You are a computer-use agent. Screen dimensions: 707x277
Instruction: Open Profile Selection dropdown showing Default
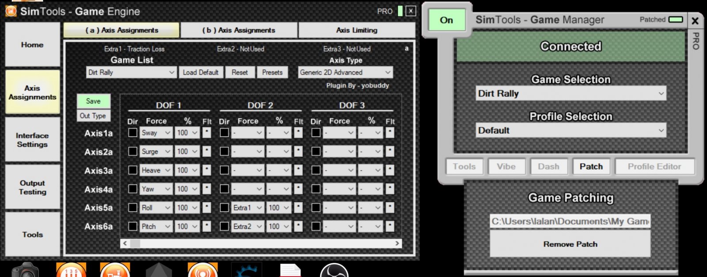(x=571, y=131)
